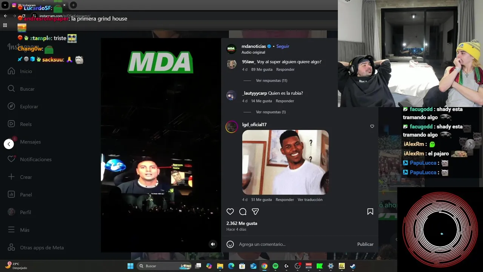Open the _lautyyycarp user profile
This screenshot has height=272, width=483.
coord(254,93)
